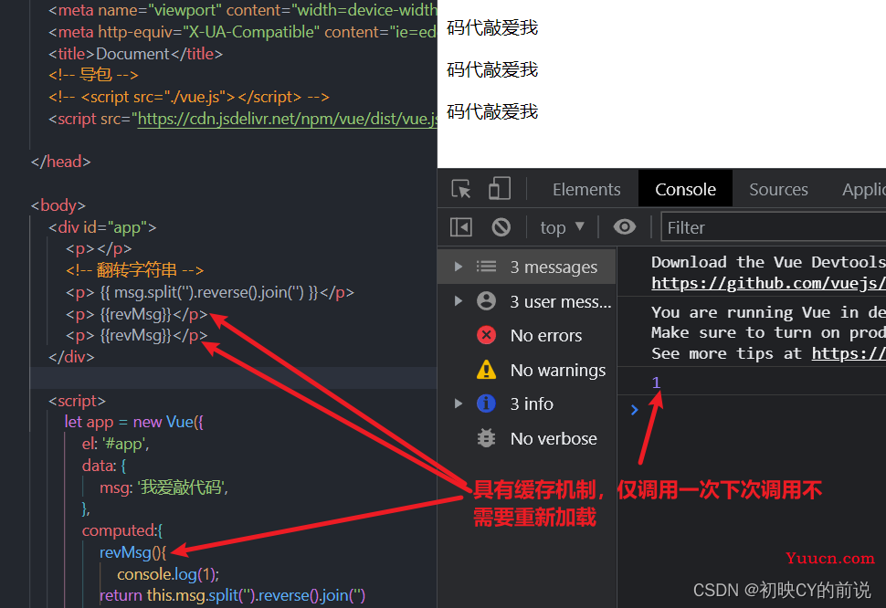Viewport: 886px width, 608px height.
Task: Click the data: { code line
Action: tap(104, 466)
